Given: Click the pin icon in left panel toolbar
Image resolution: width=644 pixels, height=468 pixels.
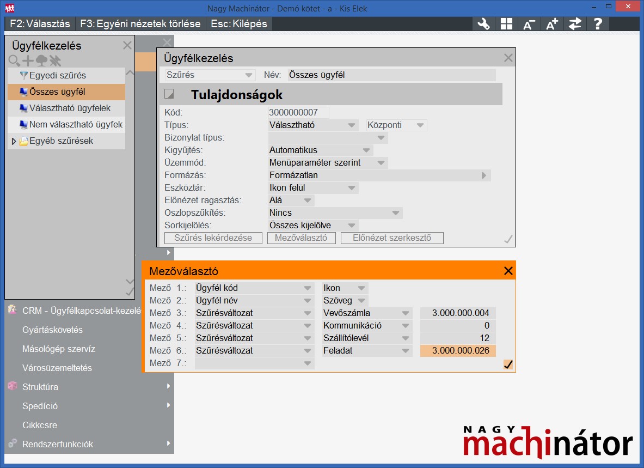Looking at the screenshot, I should 55,61.
